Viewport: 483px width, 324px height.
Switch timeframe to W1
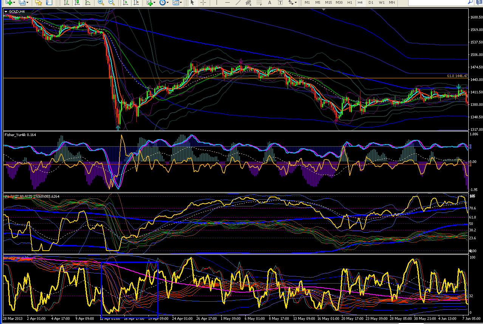pyautogui.click(x=382, y=3)
